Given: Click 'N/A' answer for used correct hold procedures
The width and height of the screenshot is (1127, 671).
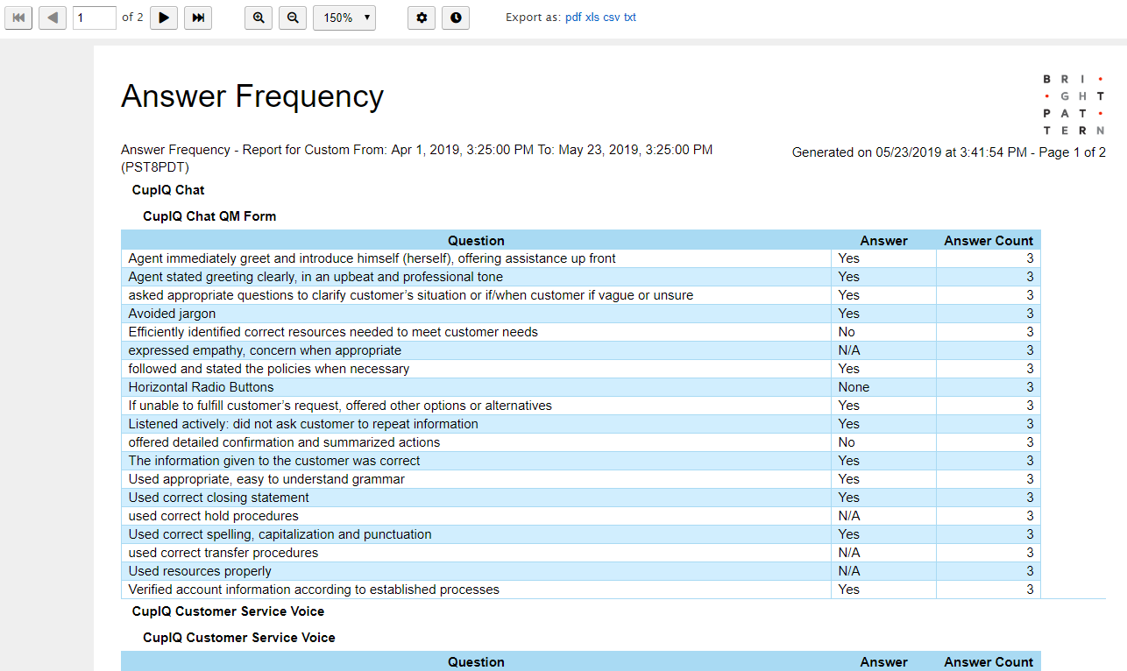Looking at the screenshot, I should pos(849,516).
